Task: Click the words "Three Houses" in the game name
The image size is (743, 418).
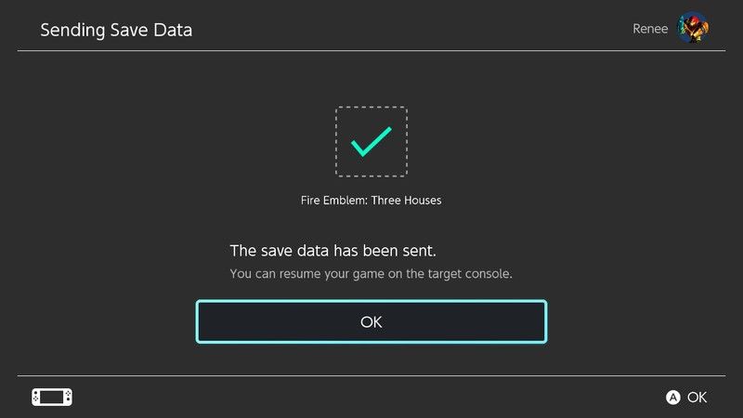Action: [x=407, y=200]
